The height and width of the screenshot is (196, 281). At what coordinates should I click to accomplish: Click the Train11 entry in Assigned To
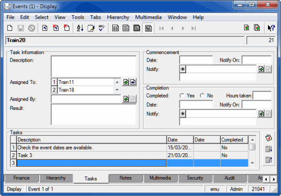point(86,82)
